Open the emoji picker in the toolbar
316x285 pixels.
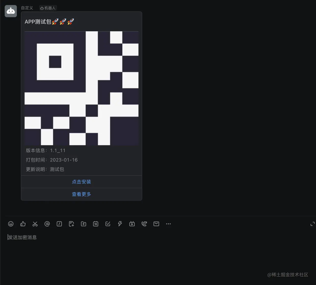click(x=11, y=224)
